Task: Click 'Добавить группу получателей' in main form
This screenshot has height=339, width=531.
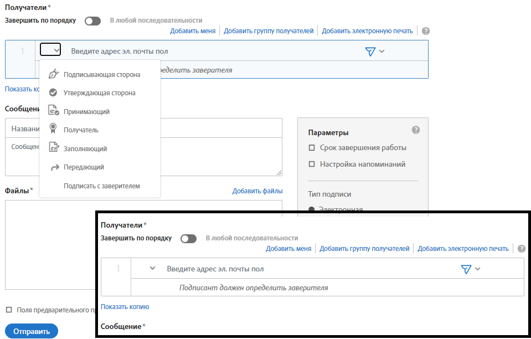Action: pyautogui.click(x=269, y=31)
